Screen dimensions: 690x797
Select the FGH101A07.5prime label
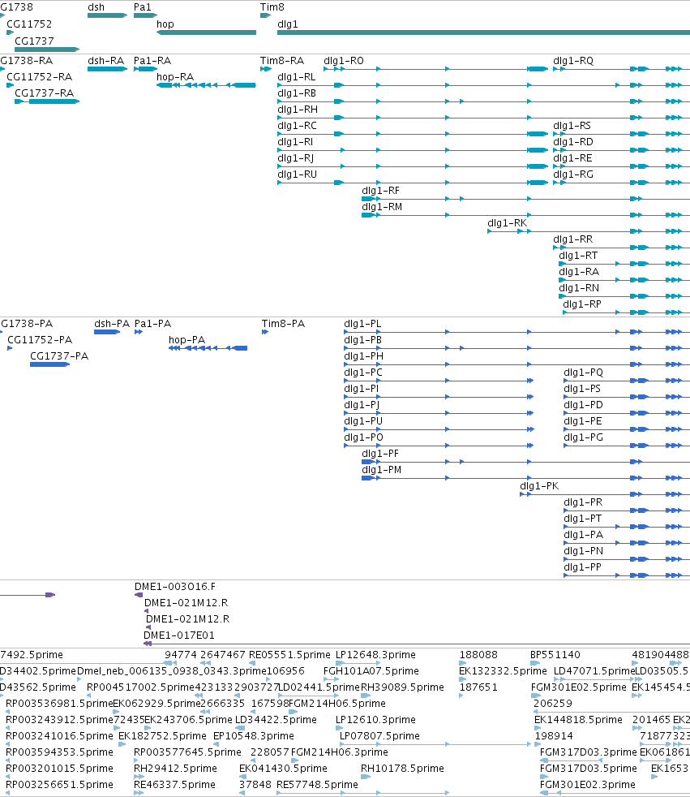coord(371,671)
